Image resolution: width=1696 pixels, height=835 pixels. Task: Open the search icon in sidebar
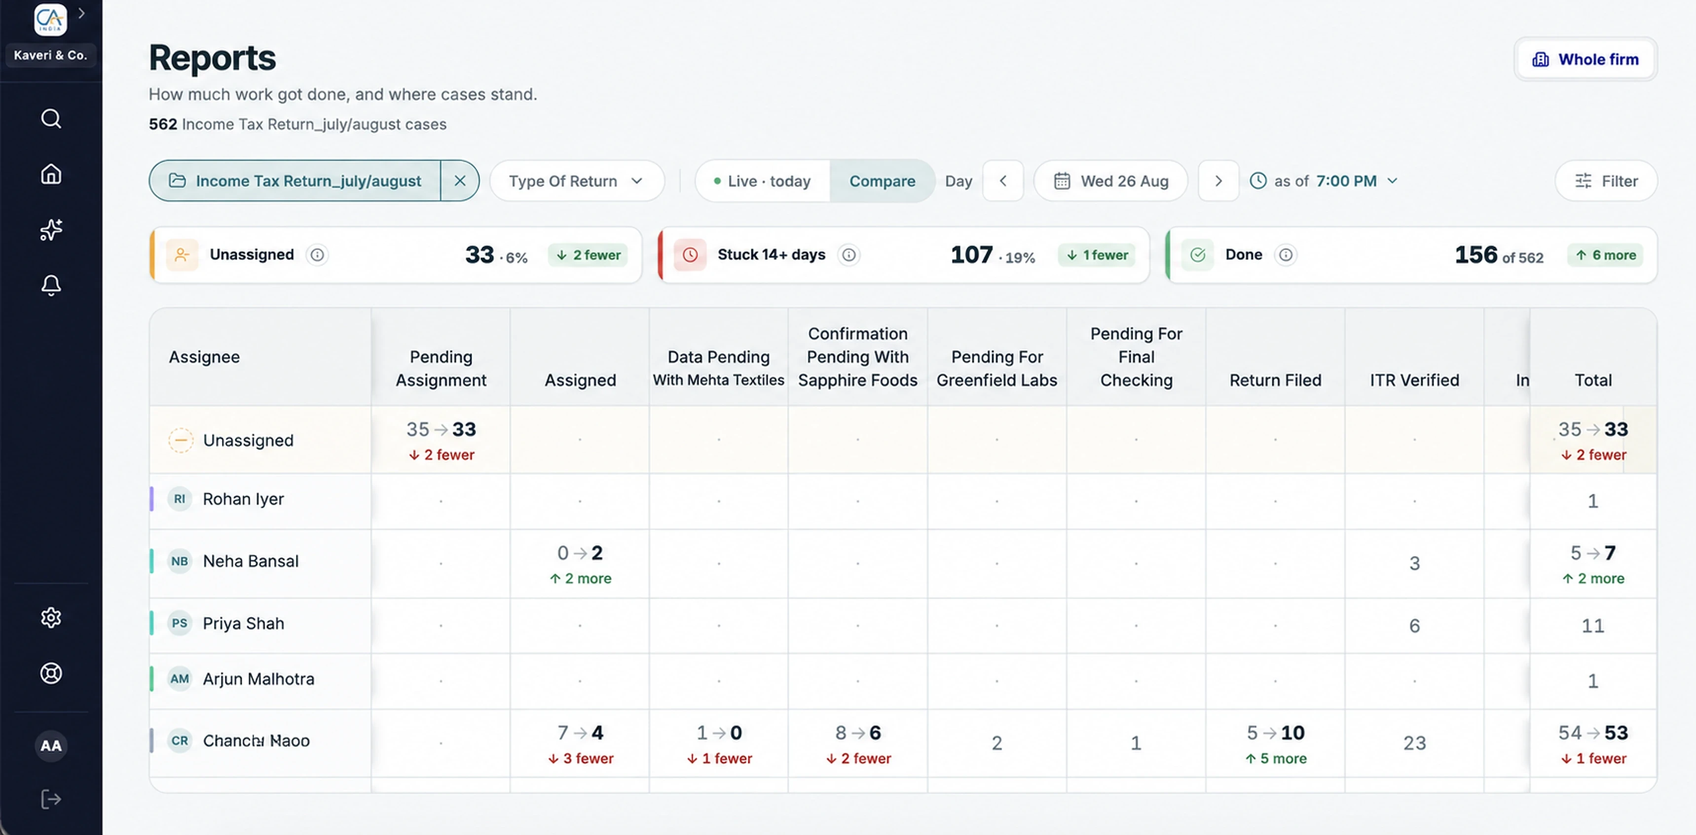pyautogui.click(x=51, y=118)
